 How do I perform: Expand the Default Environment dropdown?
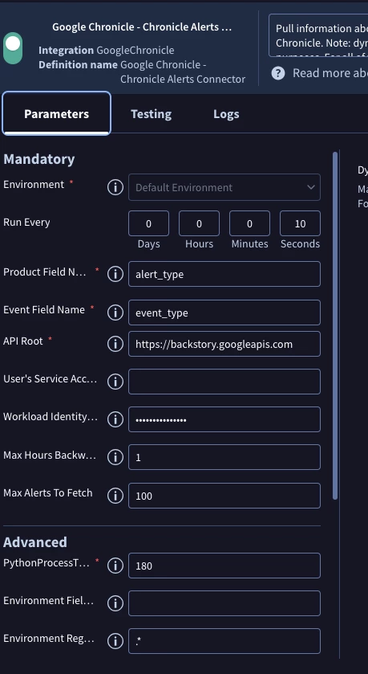(224, 187)
